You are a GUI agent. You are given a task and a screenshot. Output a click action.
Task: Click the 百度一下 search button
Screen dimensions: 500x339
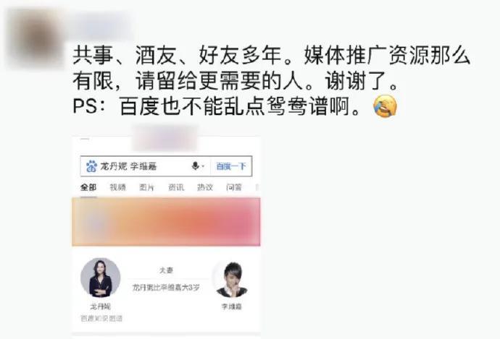[x=231, y=166]
